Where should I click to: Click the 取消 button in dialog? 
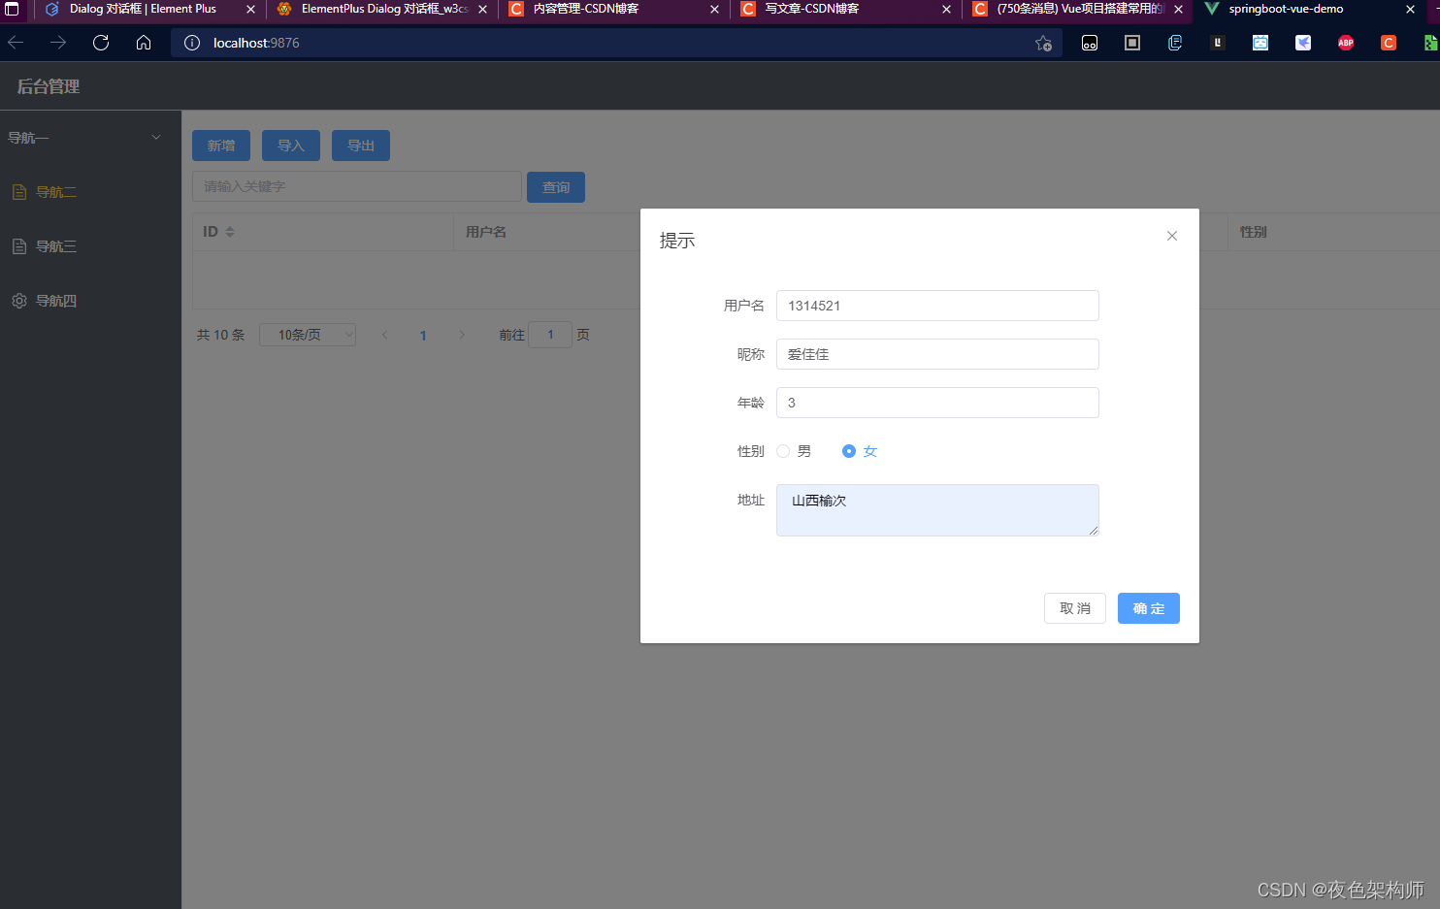(1075, 608)
